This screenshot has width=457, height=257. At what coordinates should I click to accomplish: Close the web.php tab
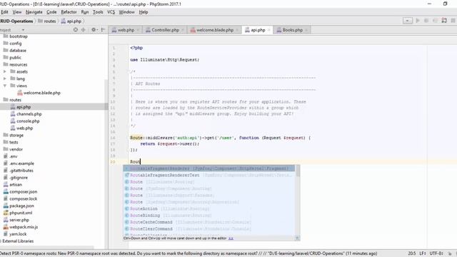click(x=138, y=30)
